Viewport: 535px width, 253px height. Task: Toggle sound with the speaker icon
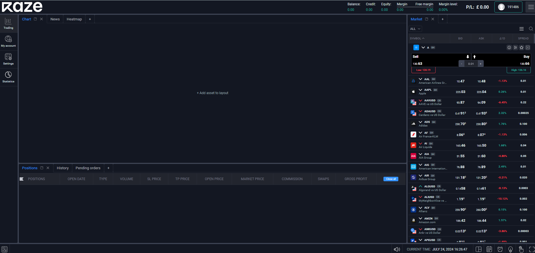[397, 249]
